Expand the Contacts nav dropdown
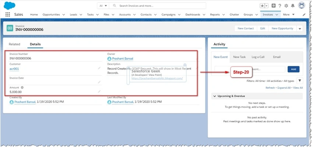 pyautogui.click(x=155, y=15)
